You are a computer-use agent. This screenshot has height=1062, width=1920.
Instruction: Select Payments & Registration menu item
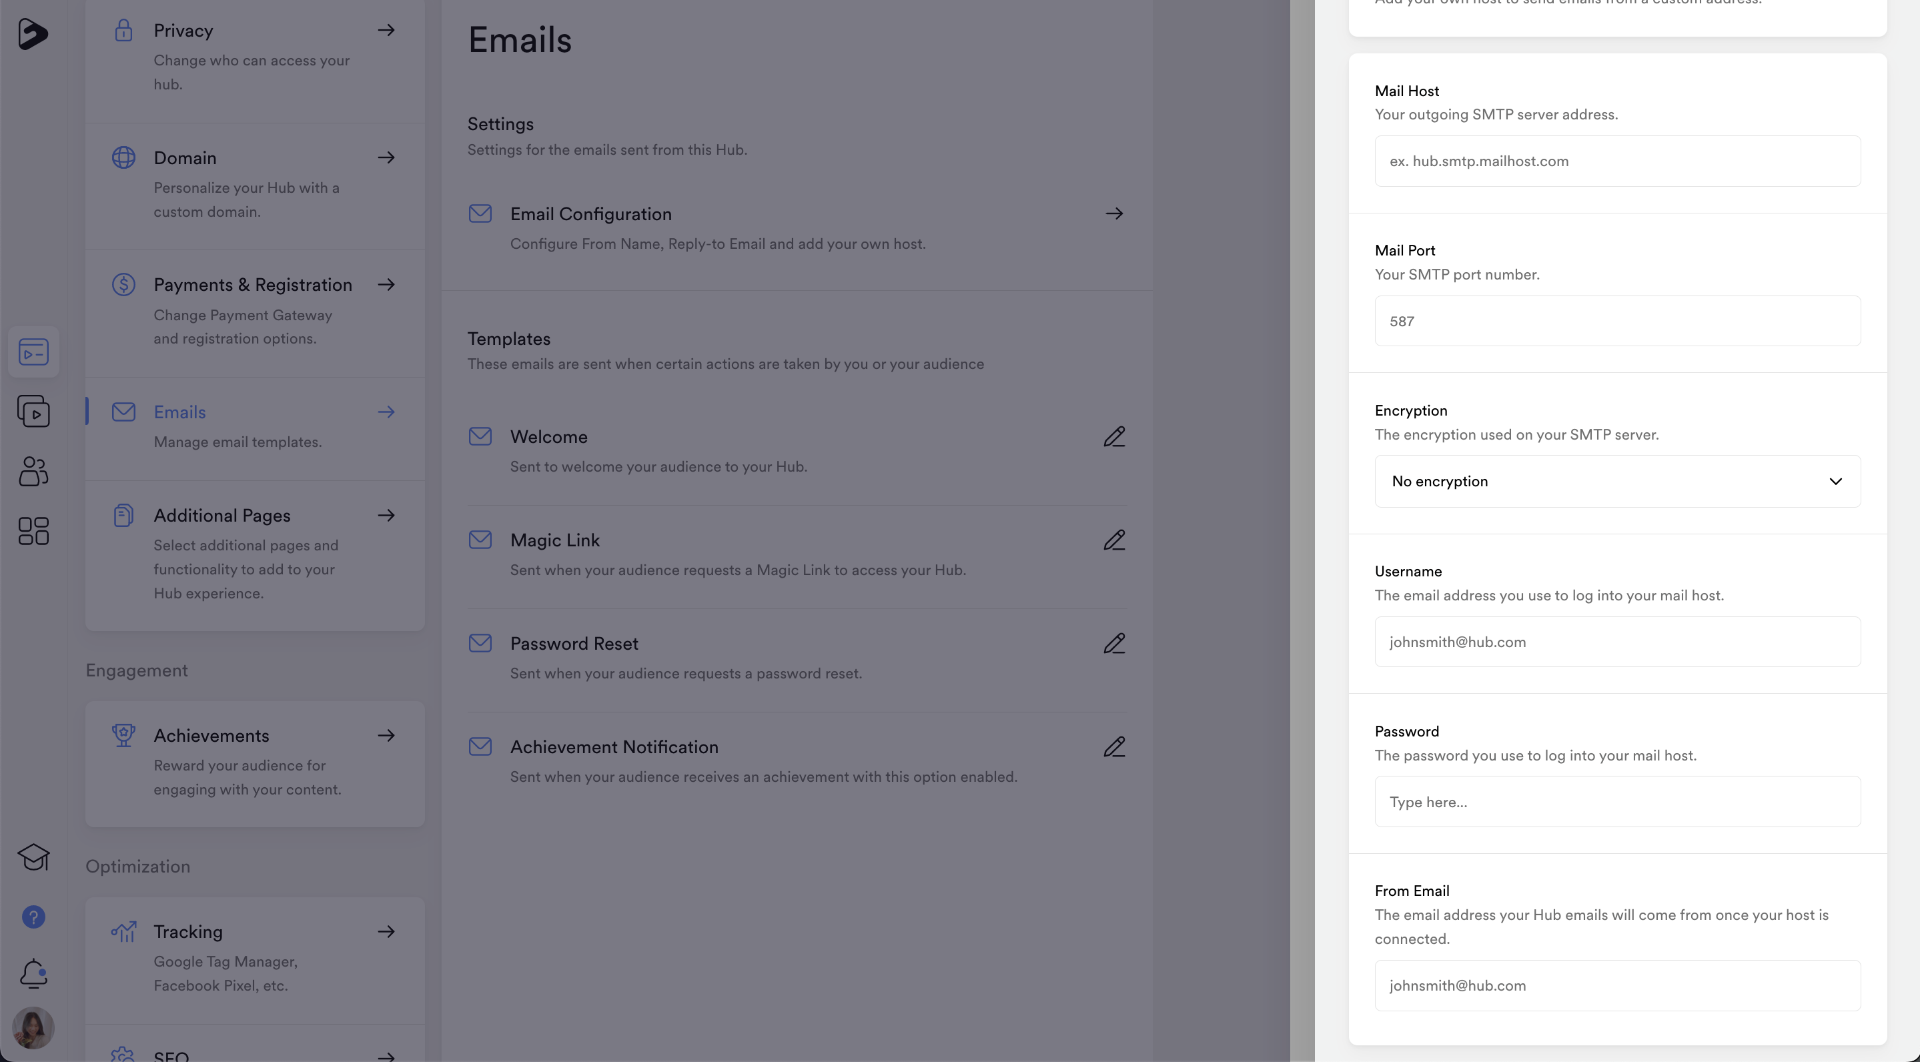253,285
